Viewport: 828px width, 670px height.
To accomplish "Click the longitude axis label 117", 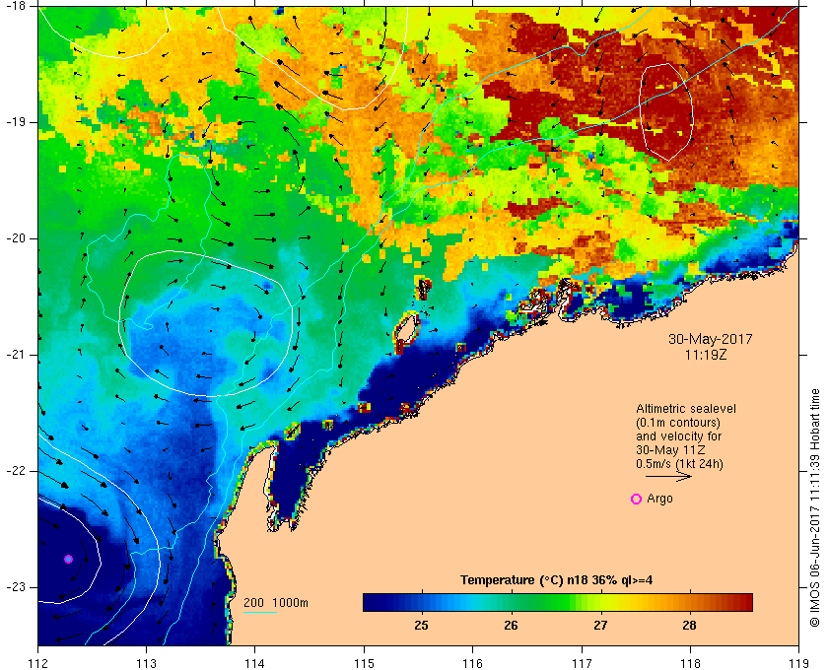I will (582, 663).
